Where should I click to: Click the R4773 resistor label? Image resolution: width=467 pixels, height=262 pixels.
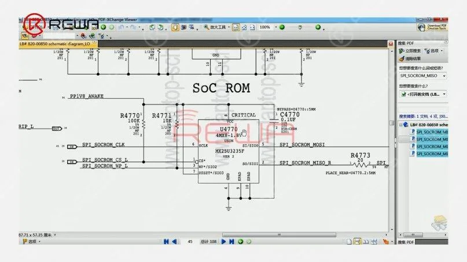361,155
